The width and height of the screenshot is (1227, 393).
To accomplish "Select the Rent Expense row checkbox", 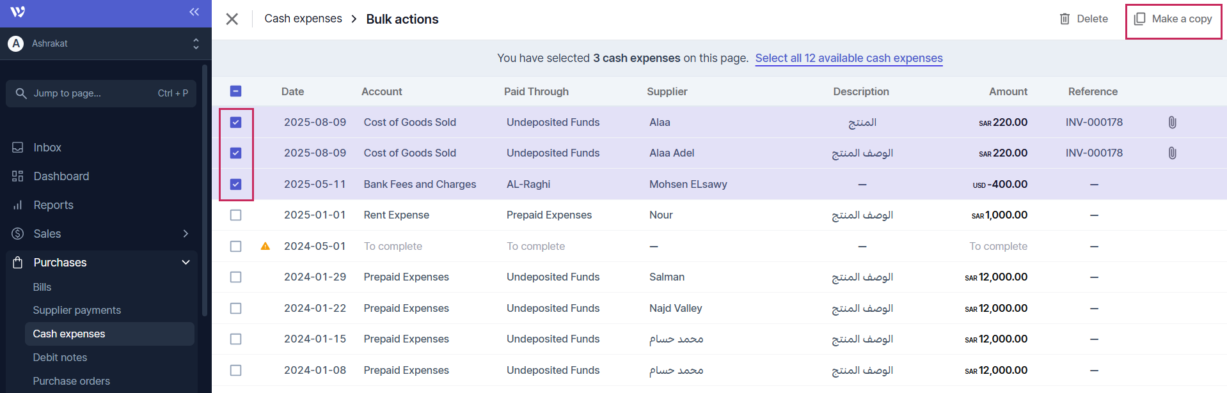I will click(x=236, y=215).
